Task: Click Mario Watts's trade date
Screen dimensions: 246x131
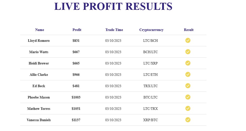Action: pos(113,52)
